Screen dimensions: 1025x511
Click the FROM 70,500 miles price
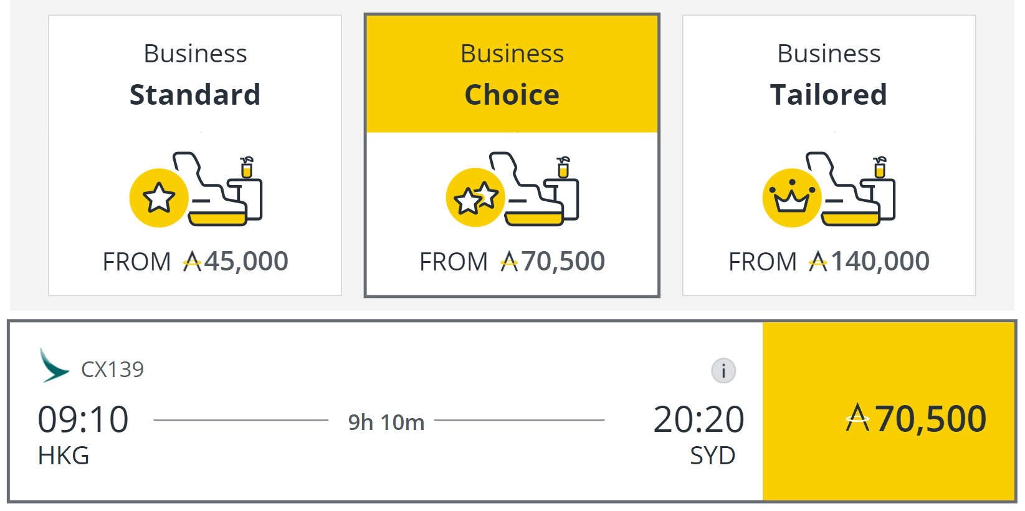[512, 261]
